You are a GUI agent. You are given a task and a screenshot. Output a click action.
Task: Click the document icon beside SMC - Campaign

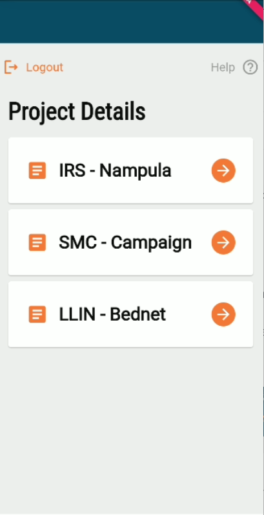pyautogui.click(x=37, y=242)
